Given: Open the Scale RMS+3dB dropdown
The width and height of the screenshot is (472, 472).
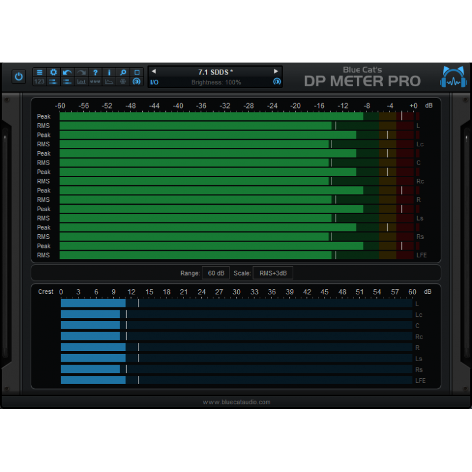Looking at the screenshot, I should (272, 273).
